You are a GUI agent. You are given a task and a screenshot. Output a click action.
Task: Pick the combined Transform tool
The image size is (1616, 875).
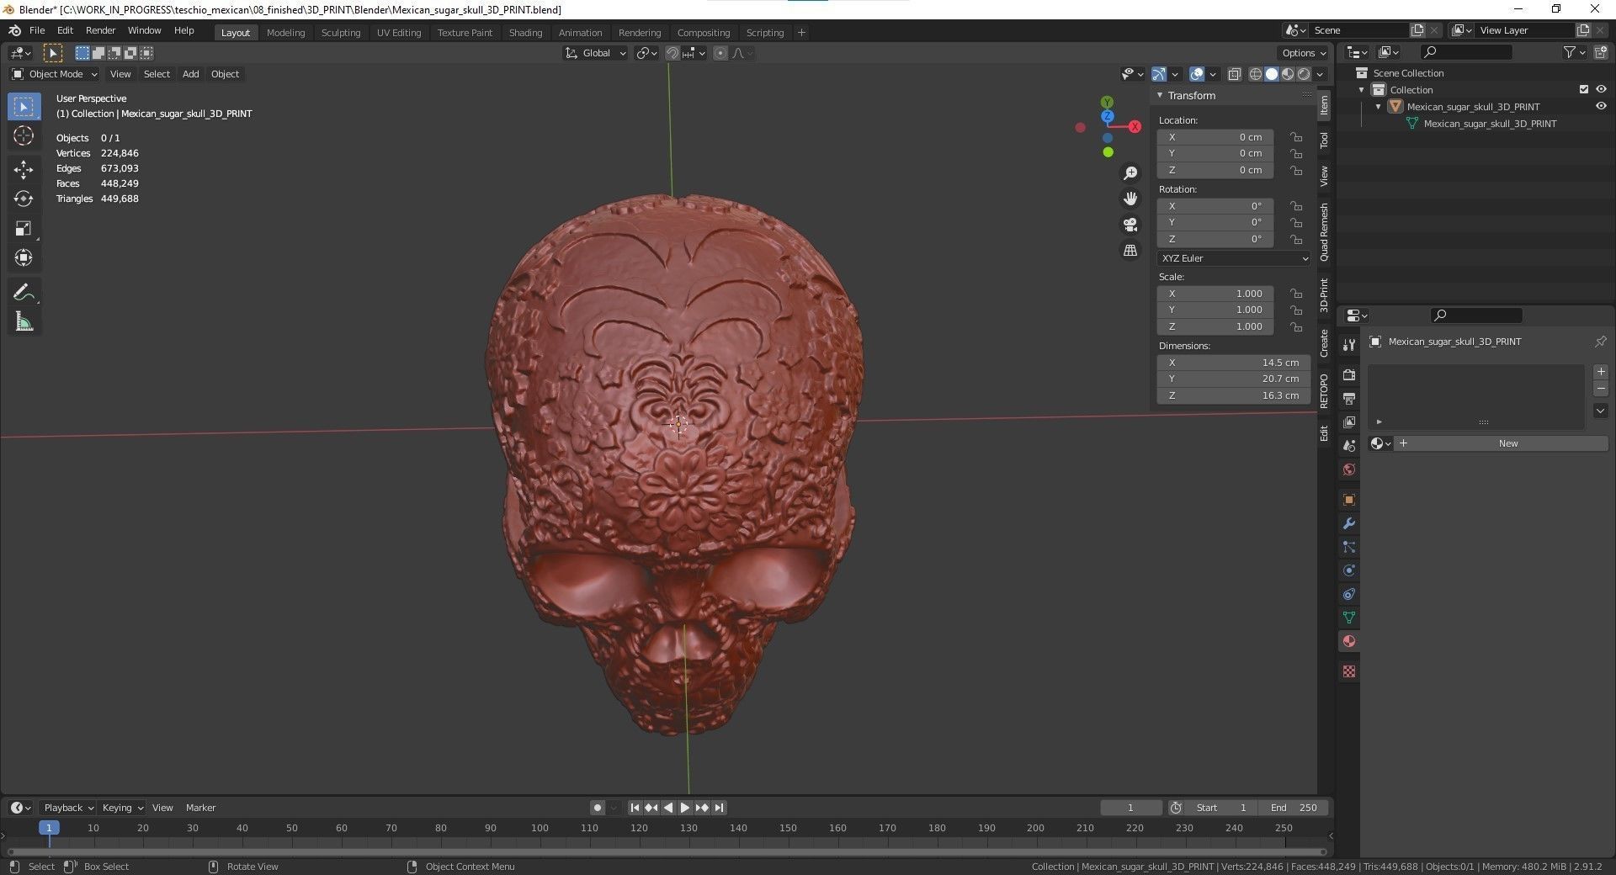[x=24, y=257]
